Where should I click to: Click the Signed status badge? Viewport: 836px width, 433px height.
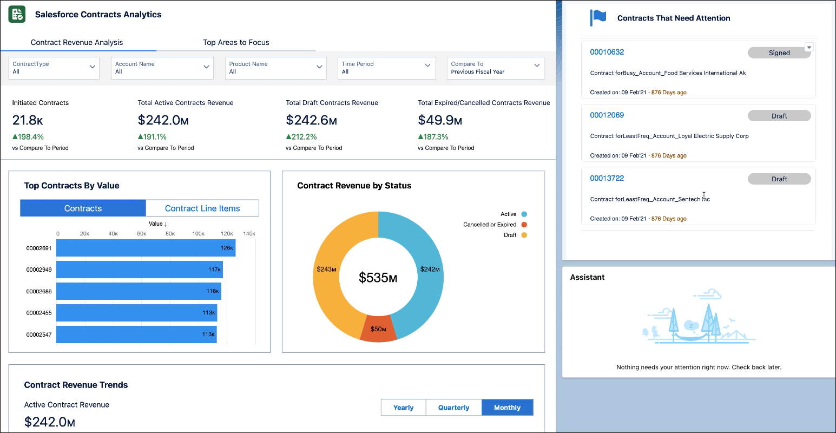pyautogui.click(x=779, y=53)
